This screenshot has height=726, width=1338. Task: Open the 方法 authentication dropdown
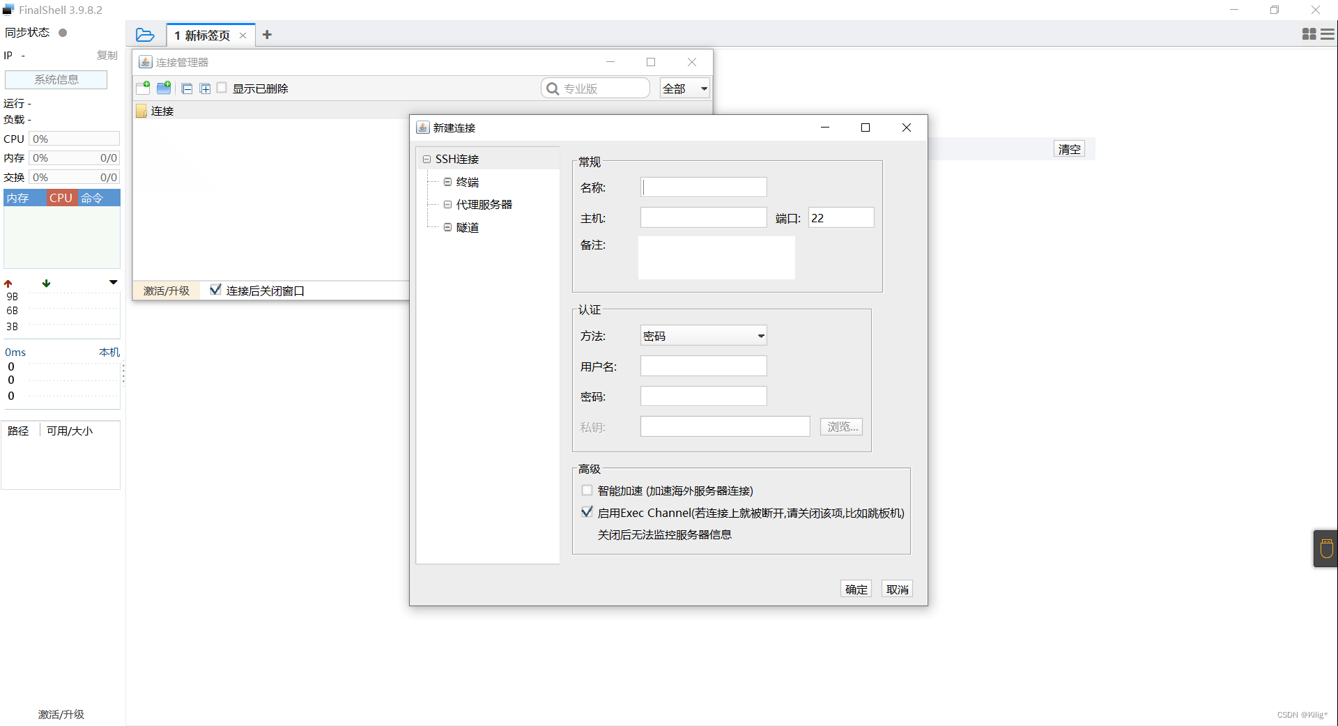click(703, 336)
